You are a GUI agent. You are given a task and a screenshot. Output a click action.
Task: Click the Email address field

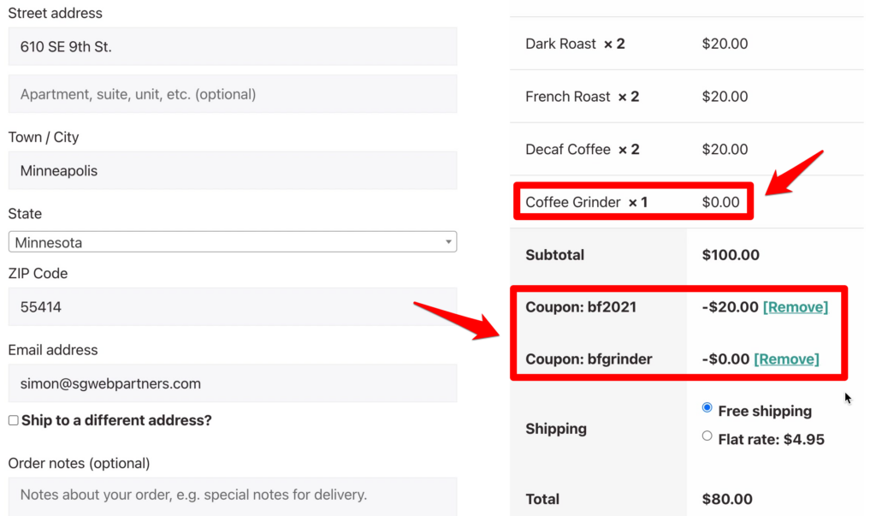click(233, 383)
